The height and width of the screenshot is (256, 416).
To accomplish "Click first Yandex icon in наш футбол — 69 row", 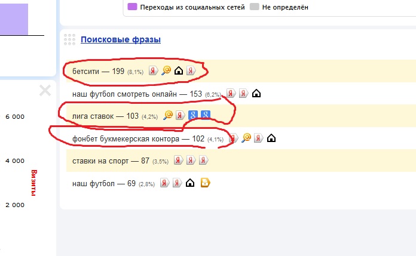I will [x=164, y=183].
